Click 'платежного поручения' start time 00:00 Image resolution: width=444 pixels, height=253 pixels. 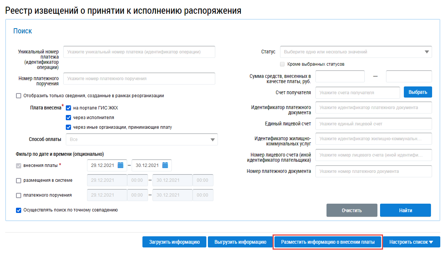137,195
